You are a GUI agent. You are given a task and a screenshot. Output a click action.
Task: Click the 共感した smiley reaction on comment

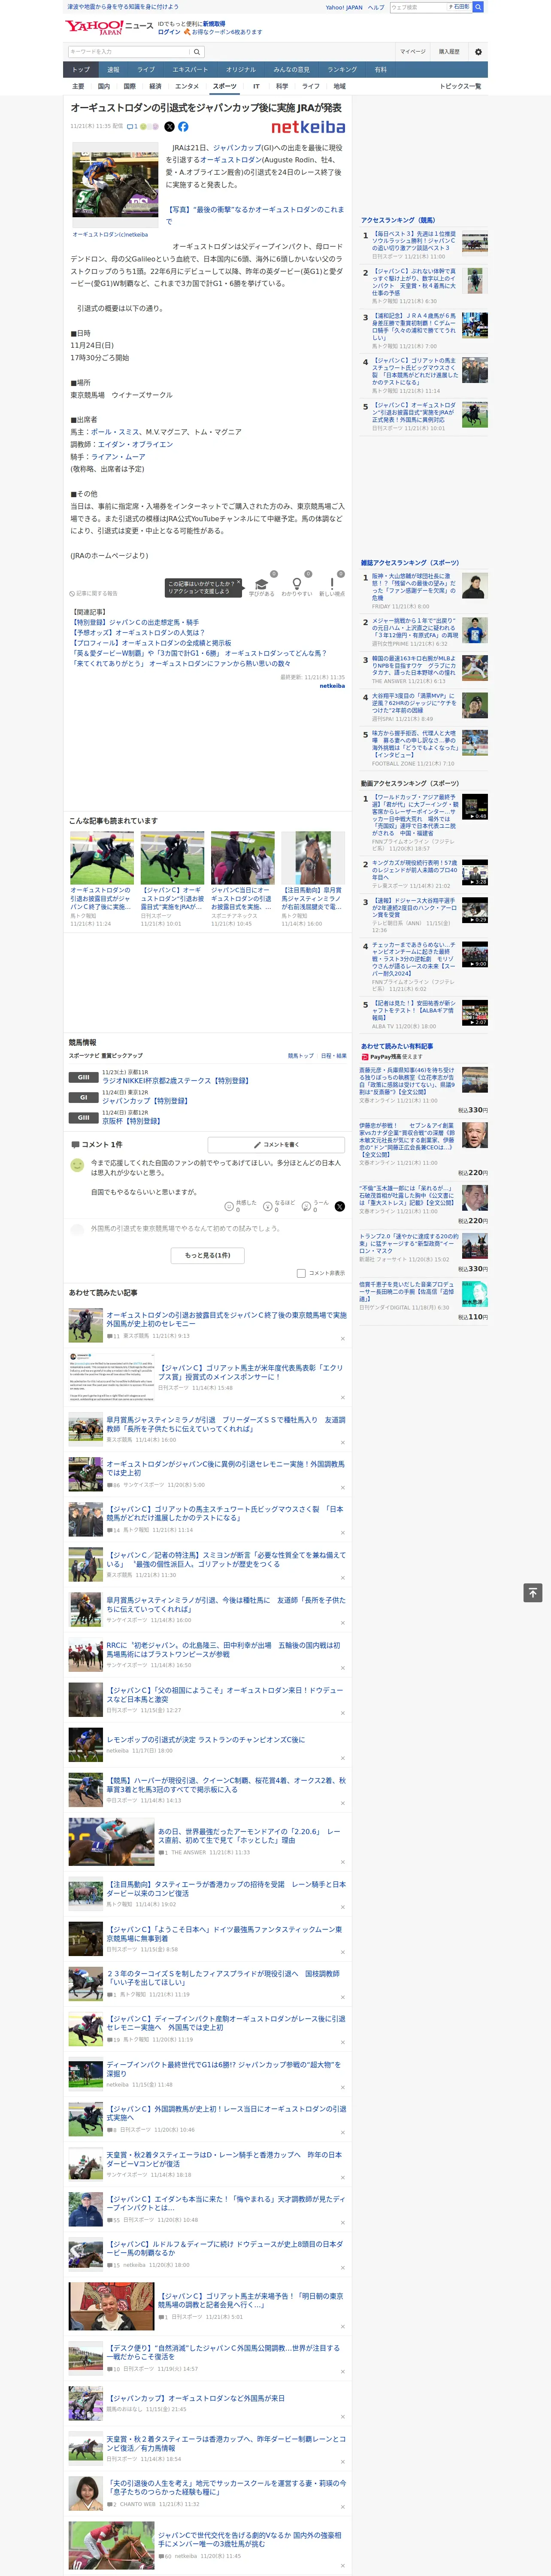click(x=241, y=1206)
